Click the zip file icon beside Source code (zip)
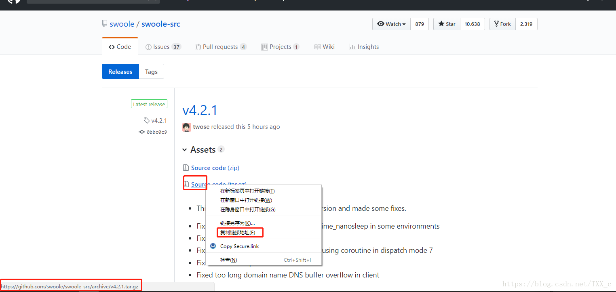 point(186,168)
